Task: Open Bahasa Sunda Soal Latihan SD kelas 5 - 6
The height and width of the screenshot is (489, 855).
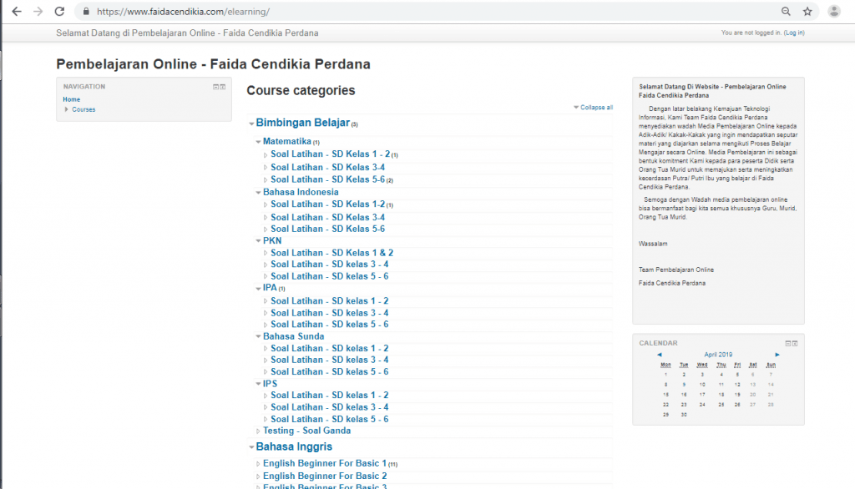Action: pyautogui.click(x=329, y=372)
